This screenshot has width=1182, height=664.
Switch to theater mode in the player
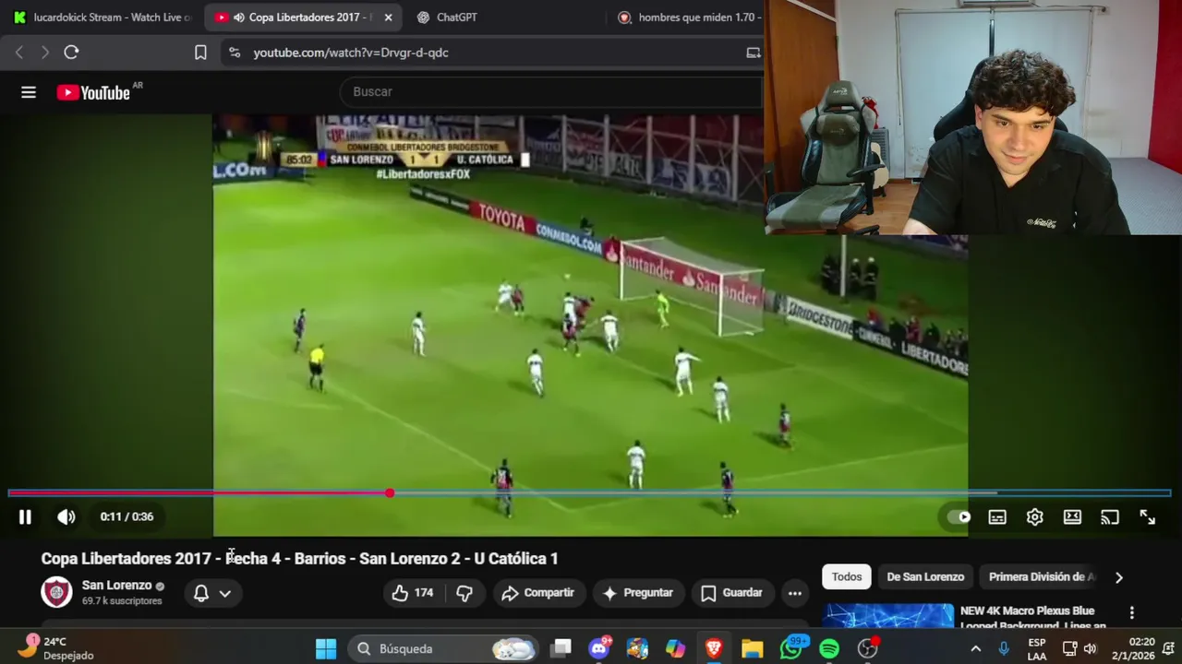[x=1072, y=517]
